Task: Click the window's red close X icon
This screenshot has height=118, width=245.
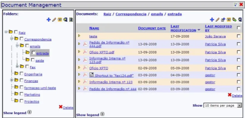Action: coord(241,5)
